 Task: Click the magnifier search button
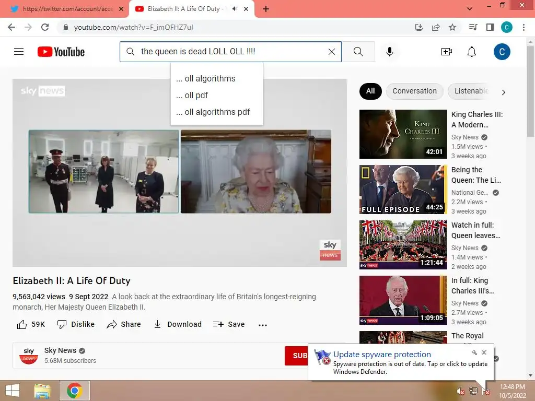point(358,52)
